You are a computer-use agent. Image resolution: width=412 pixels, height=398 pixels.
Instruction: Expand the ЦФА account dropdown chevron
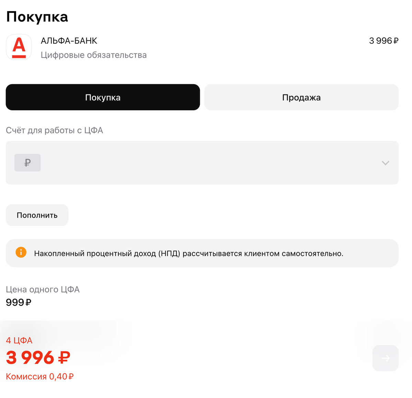(385, 163)
